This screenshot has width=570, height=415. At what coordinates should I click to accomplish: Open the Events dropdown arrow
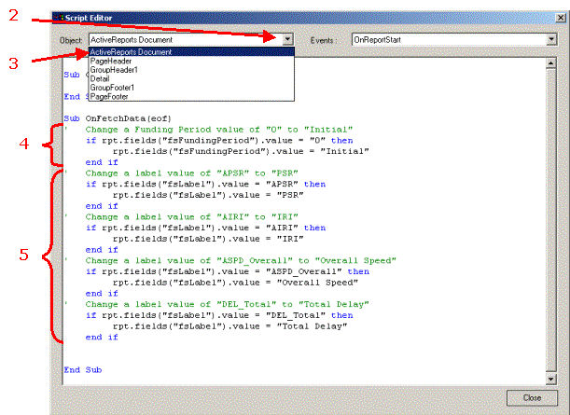[x=551, y=39]
